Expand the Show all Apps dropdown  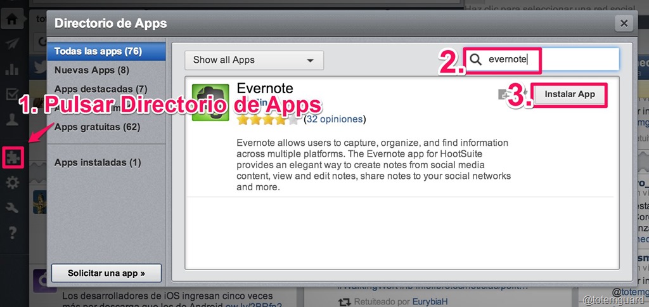pos(254,60)
